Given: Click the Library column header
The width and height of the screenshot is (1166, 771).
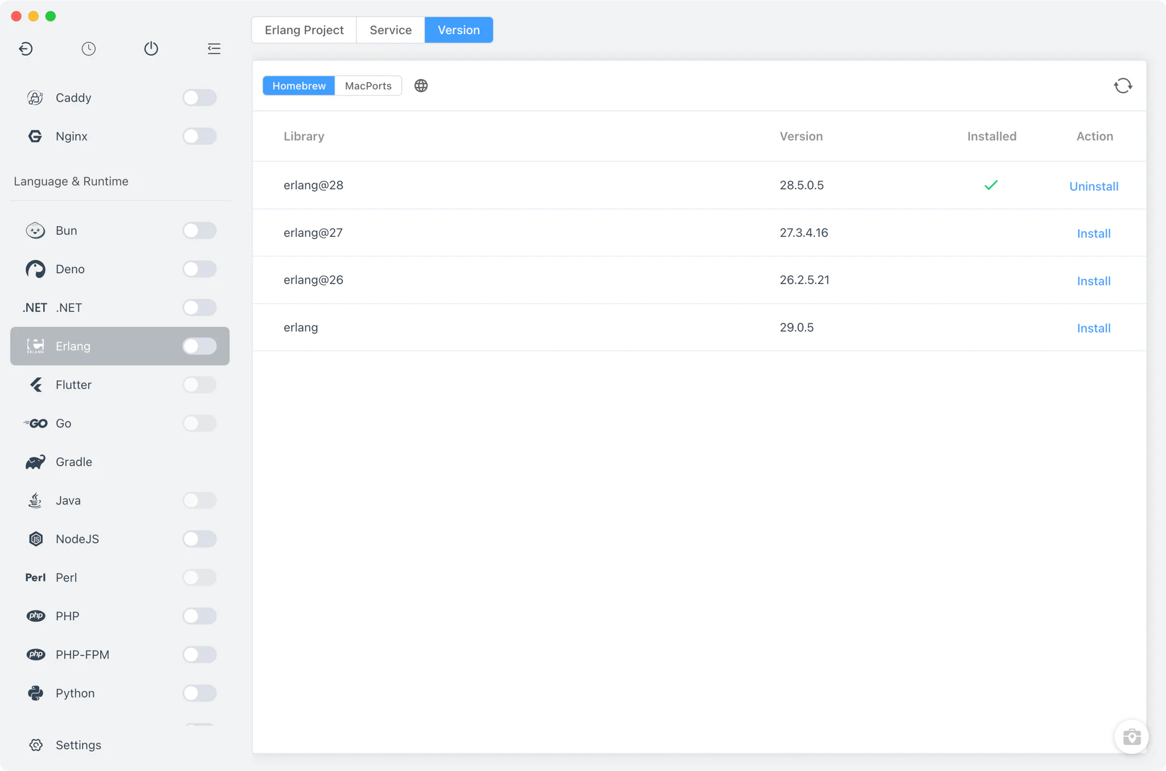Looking at the screenshot, I should coord(304,136).
